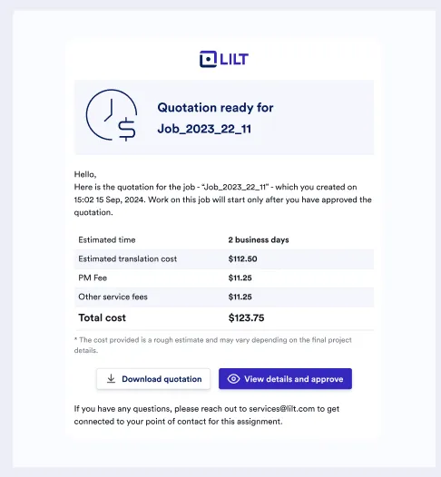Click the $123.75 total amount
Image resolution: width=441 pixels, height=477 pixels.
(246, 318)
